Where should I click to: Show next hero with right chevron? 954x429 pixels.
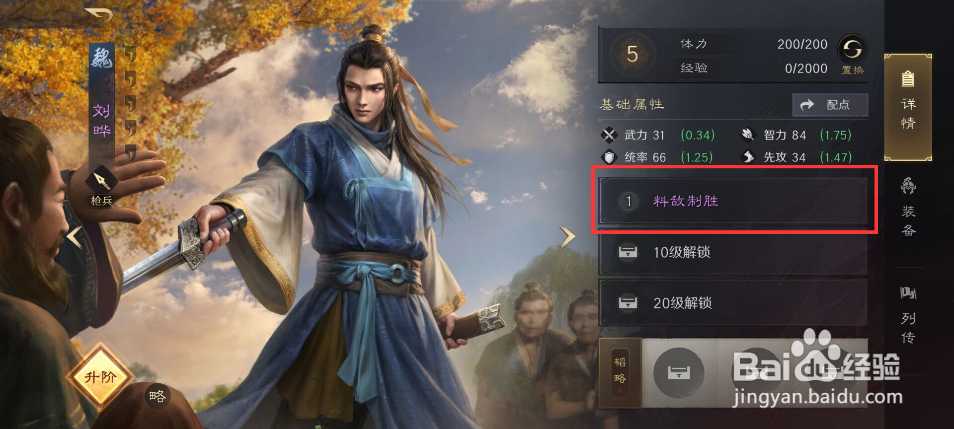pos(568,237)
